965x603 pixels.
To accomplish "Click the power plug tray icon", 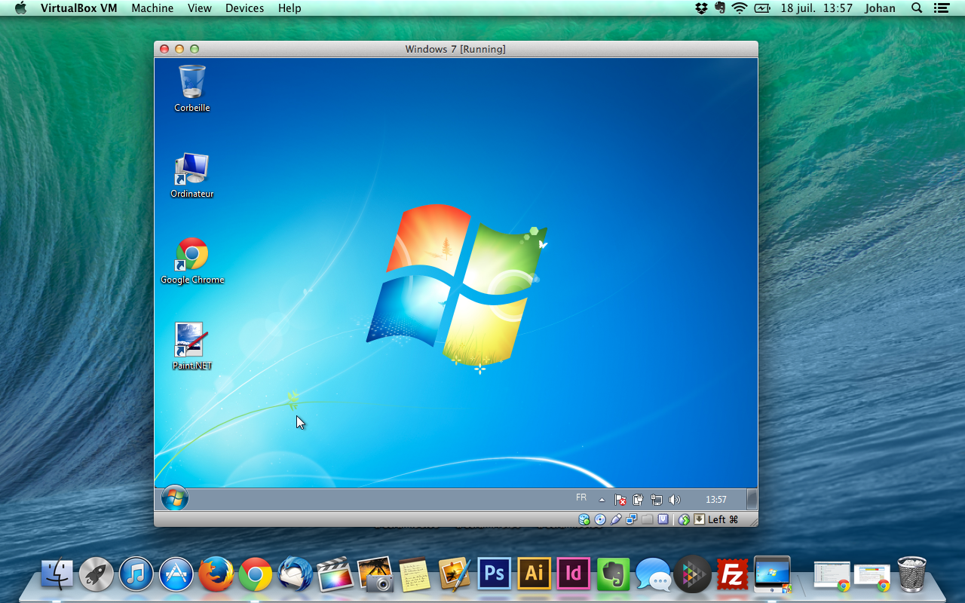I will (x=638, y=500).
